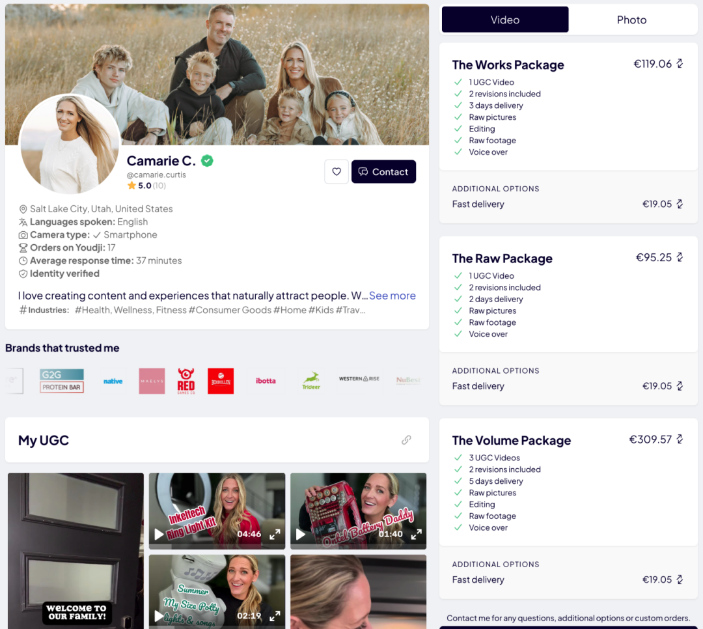This screenshot has height=629, width=703.
Task: Expand bio with See more link
Action: [393, 296]
